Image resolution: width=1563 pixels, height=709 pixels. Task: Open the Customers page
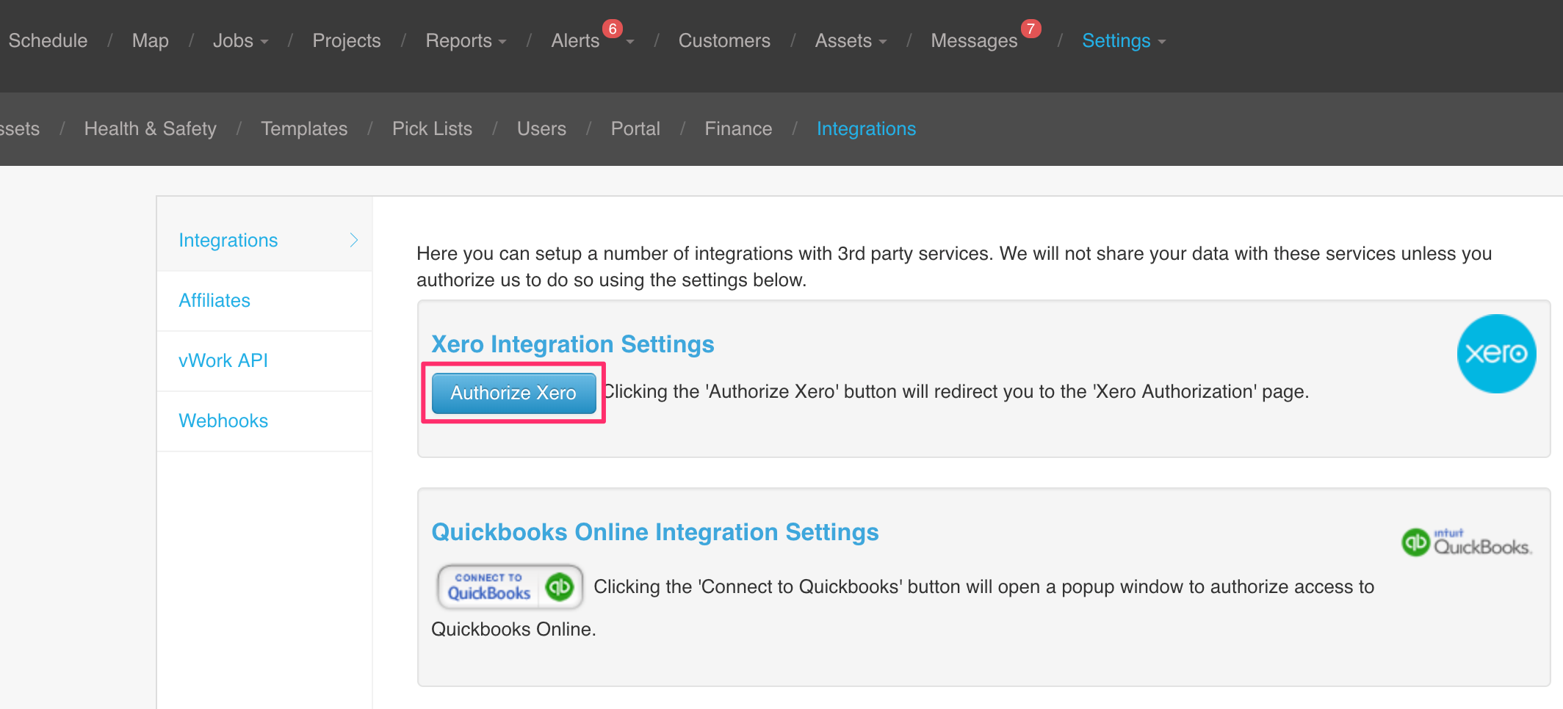click(724, 41)
